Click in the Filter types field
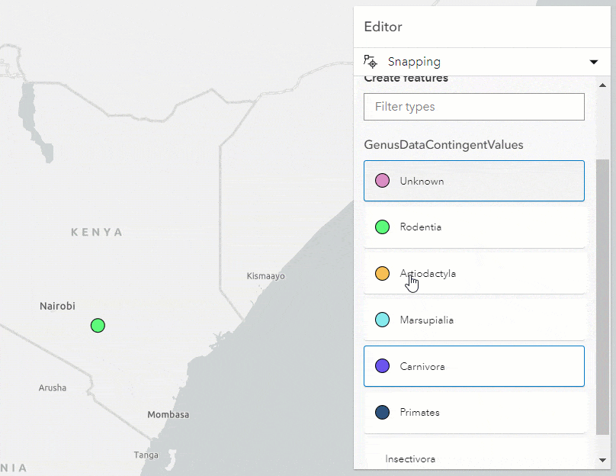 click(473, 107)
